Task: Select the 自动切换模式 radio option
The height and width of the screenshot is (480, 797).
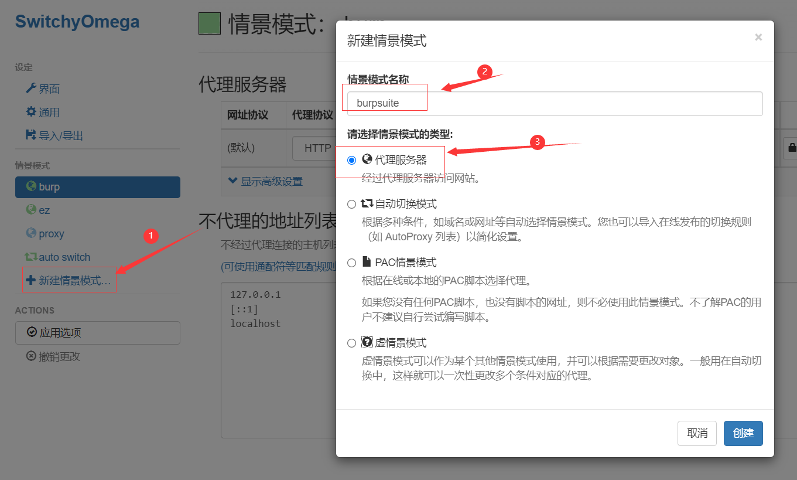Action: point(351,204)
